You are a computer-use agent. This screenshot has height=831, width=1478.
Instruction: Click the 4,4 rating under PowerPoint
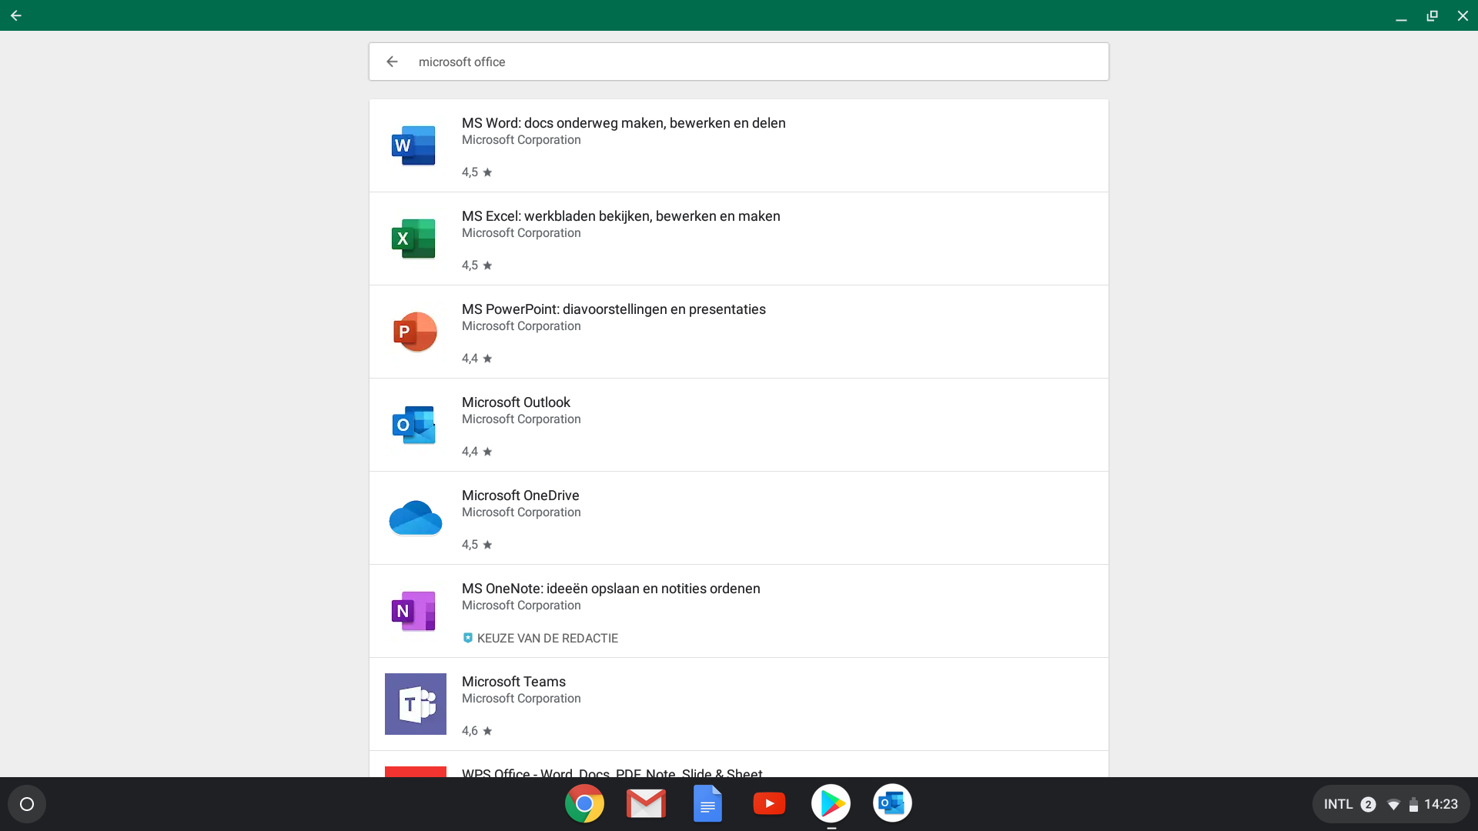click(470, 359)
